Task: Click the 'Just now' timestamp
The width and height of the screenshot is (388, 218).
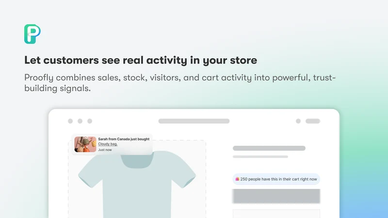Action: click(x=105, y=150)
